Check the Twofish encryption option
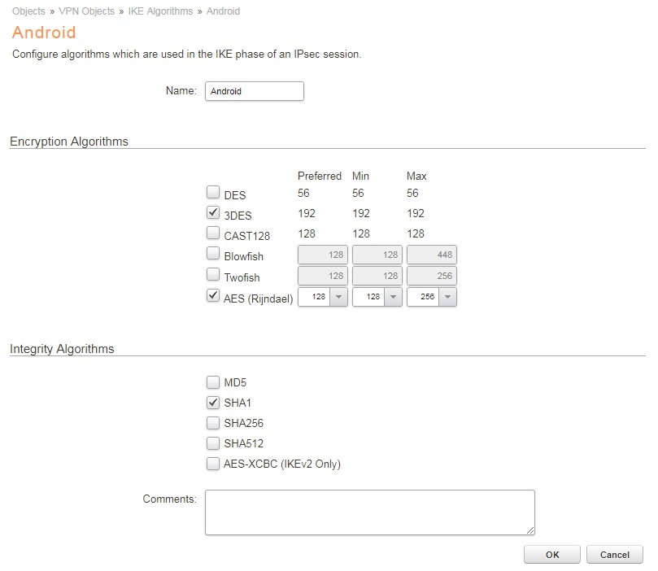This screenshot has height=571, width=658. click(x=213, y=276)
